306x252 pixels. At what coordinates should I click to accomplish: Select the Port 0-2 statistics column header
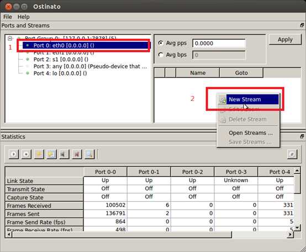click(192, 171)
